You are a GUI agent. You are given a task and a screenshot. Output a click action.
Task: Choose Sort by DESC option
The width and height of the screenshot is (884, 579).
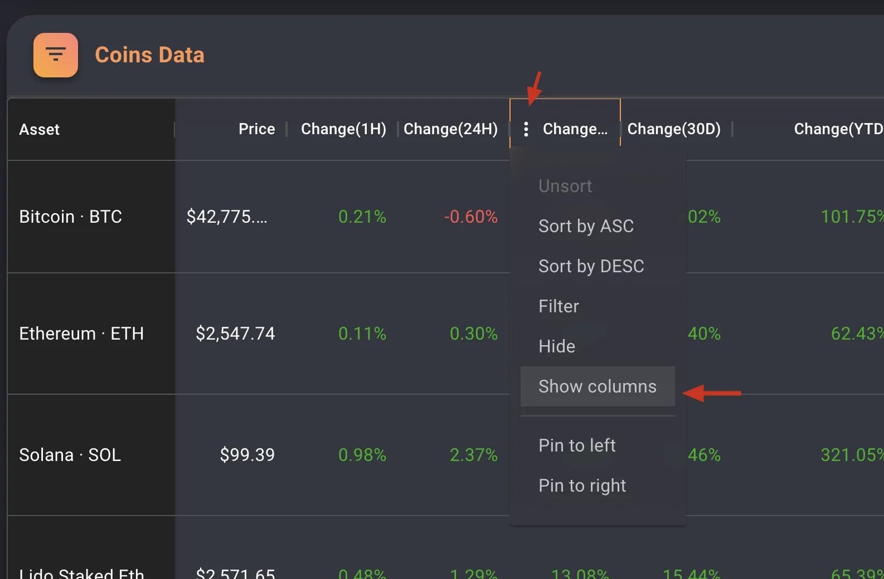[591, 266]
